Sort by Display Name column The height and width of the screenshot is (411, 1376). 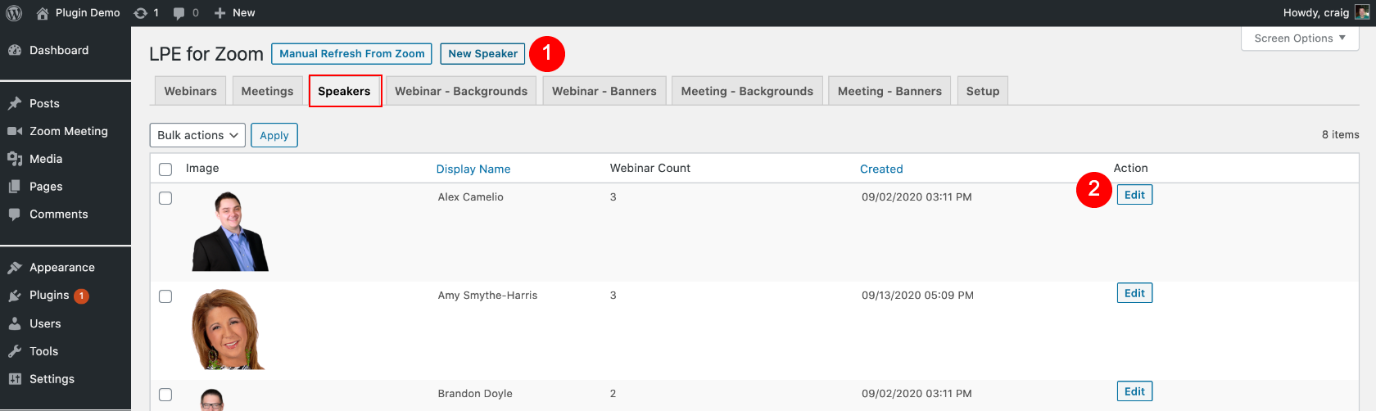[473, 169]
